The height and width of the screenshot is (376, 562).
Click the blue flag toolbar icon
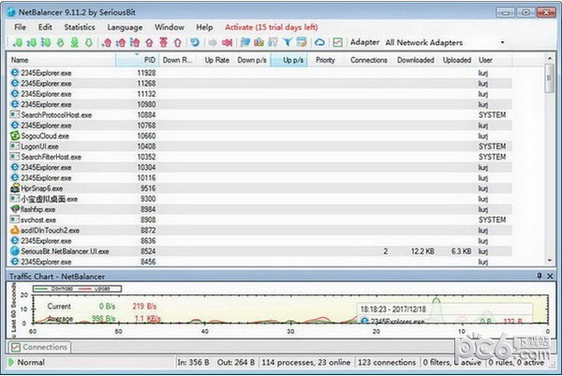(245, 43)
